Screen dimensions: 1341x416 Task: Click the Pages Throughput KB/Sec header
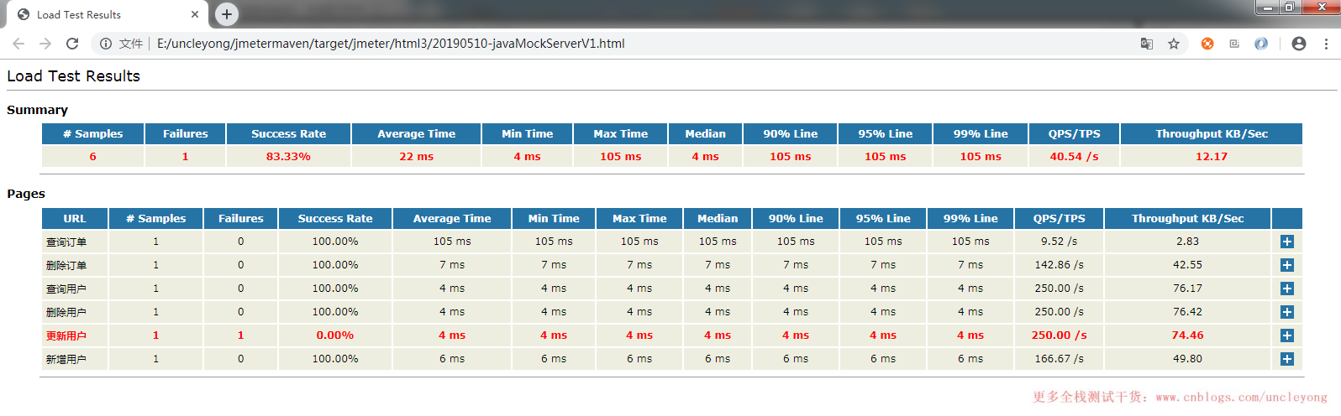coord(1187,218)
